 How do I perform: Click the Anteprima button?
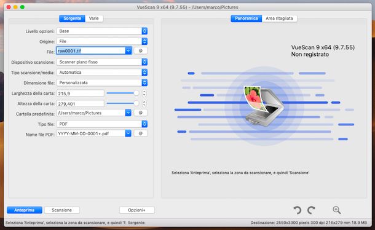click(25, 210)
